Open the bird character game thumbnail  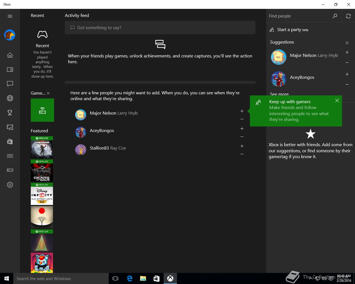pyautogui.click(x=42, y=263)
